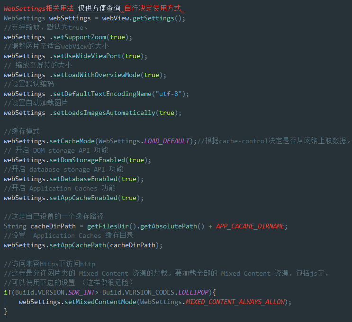Click the closing brace of if block
The width and height of the screenshot is (352, 322).
click(6, 311)
